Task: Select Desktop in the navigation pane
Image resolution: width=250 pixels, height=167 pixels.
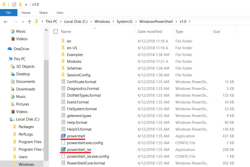Action: pos(23,74)
